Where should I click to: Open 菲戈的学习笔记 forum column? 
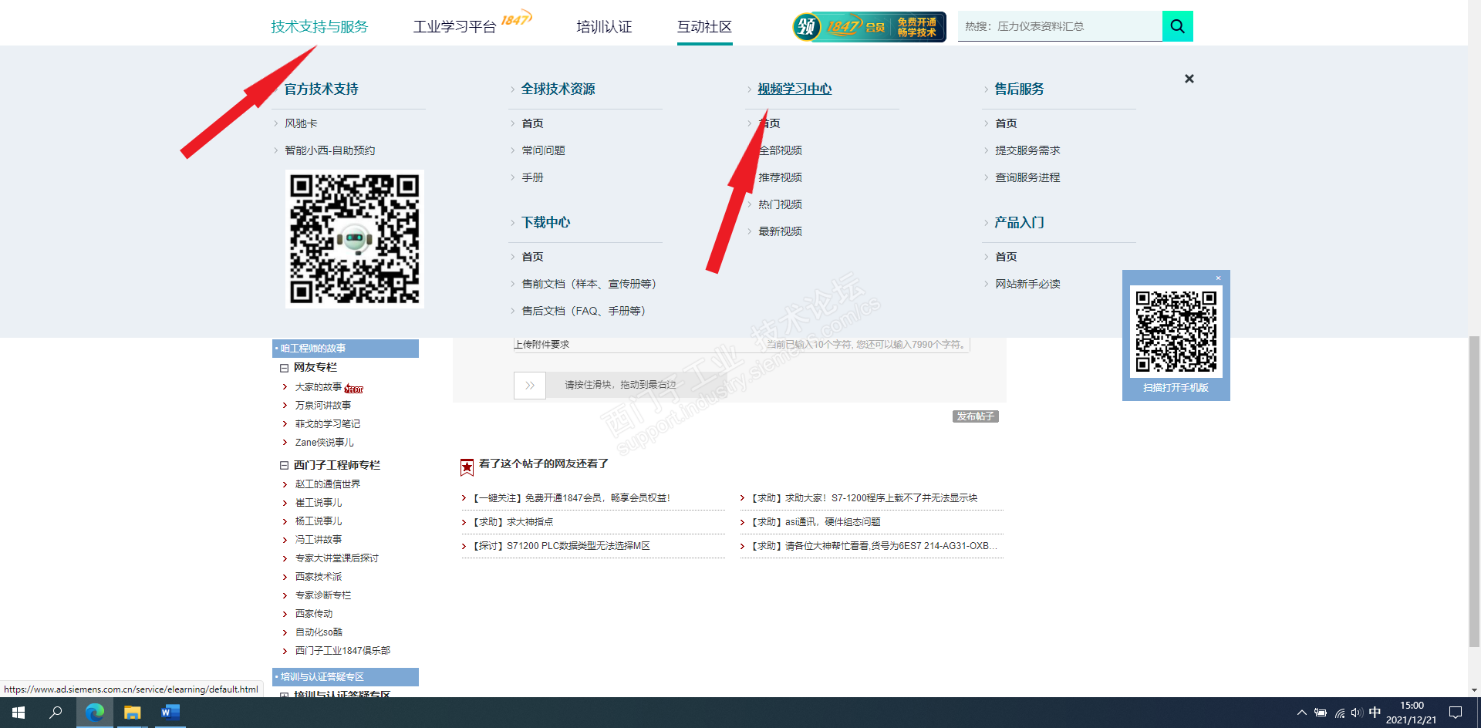click(x=328, y=424)
